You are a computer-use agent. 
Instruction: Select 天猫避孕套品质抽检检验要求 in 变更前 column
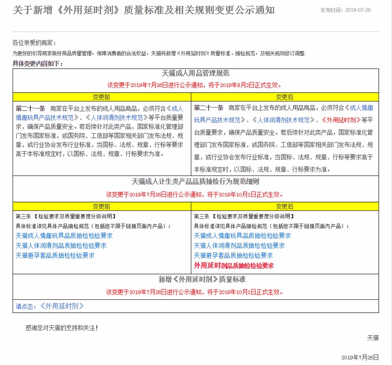pos(55,256)
